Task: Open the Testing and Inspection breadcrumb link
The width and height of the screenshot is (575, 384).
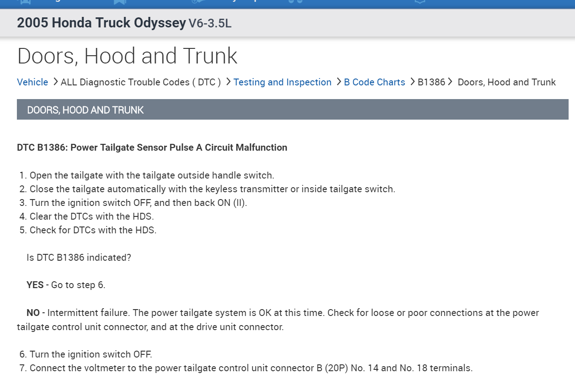Action: (282, 82)
